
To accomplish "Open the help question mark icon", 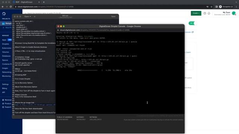I will pyautogui.click(x=205, y=13).
